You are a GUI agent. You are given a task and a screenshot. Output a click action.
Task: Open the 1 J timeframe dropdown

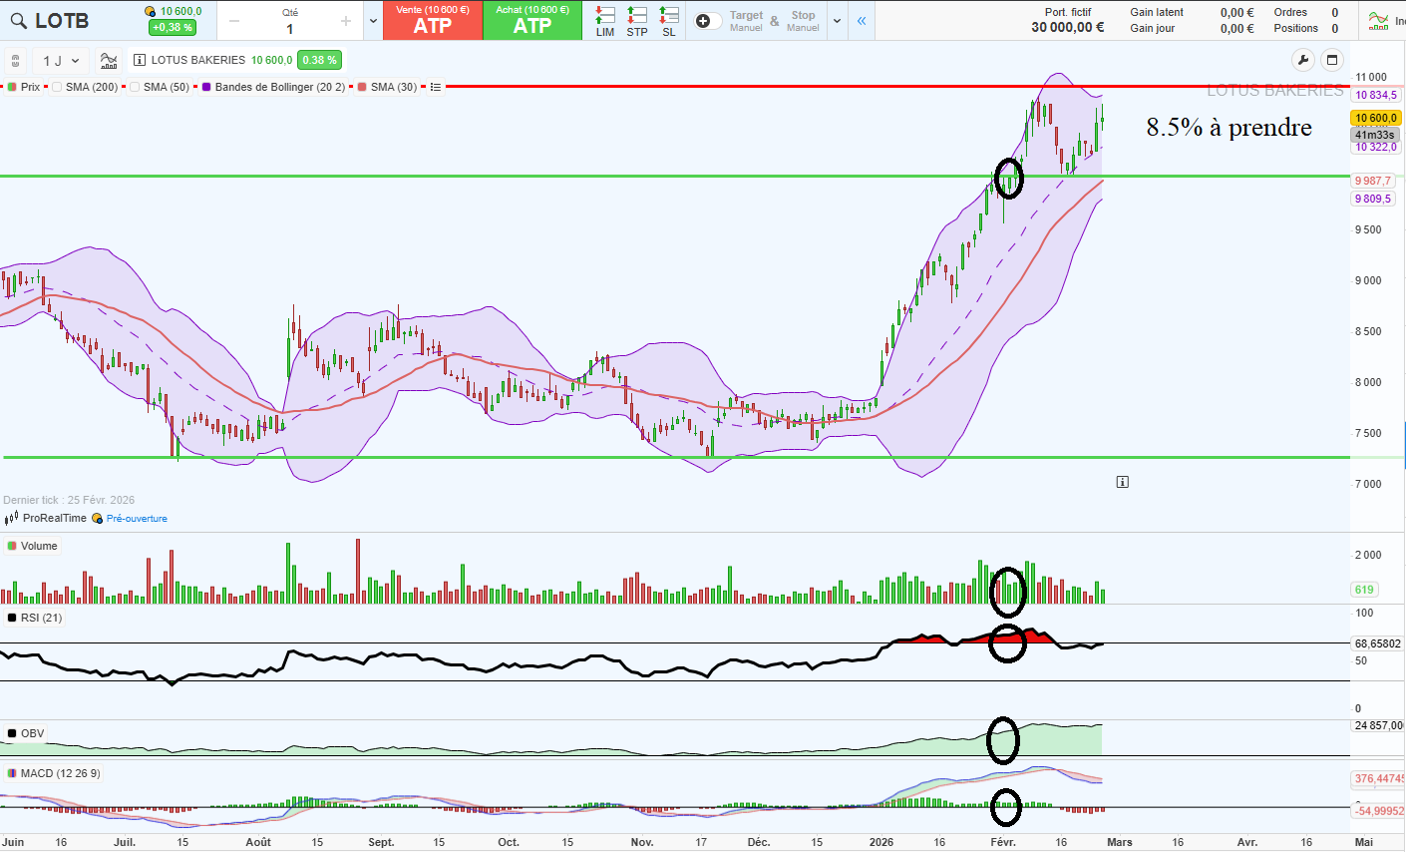[x=61, y=60]
